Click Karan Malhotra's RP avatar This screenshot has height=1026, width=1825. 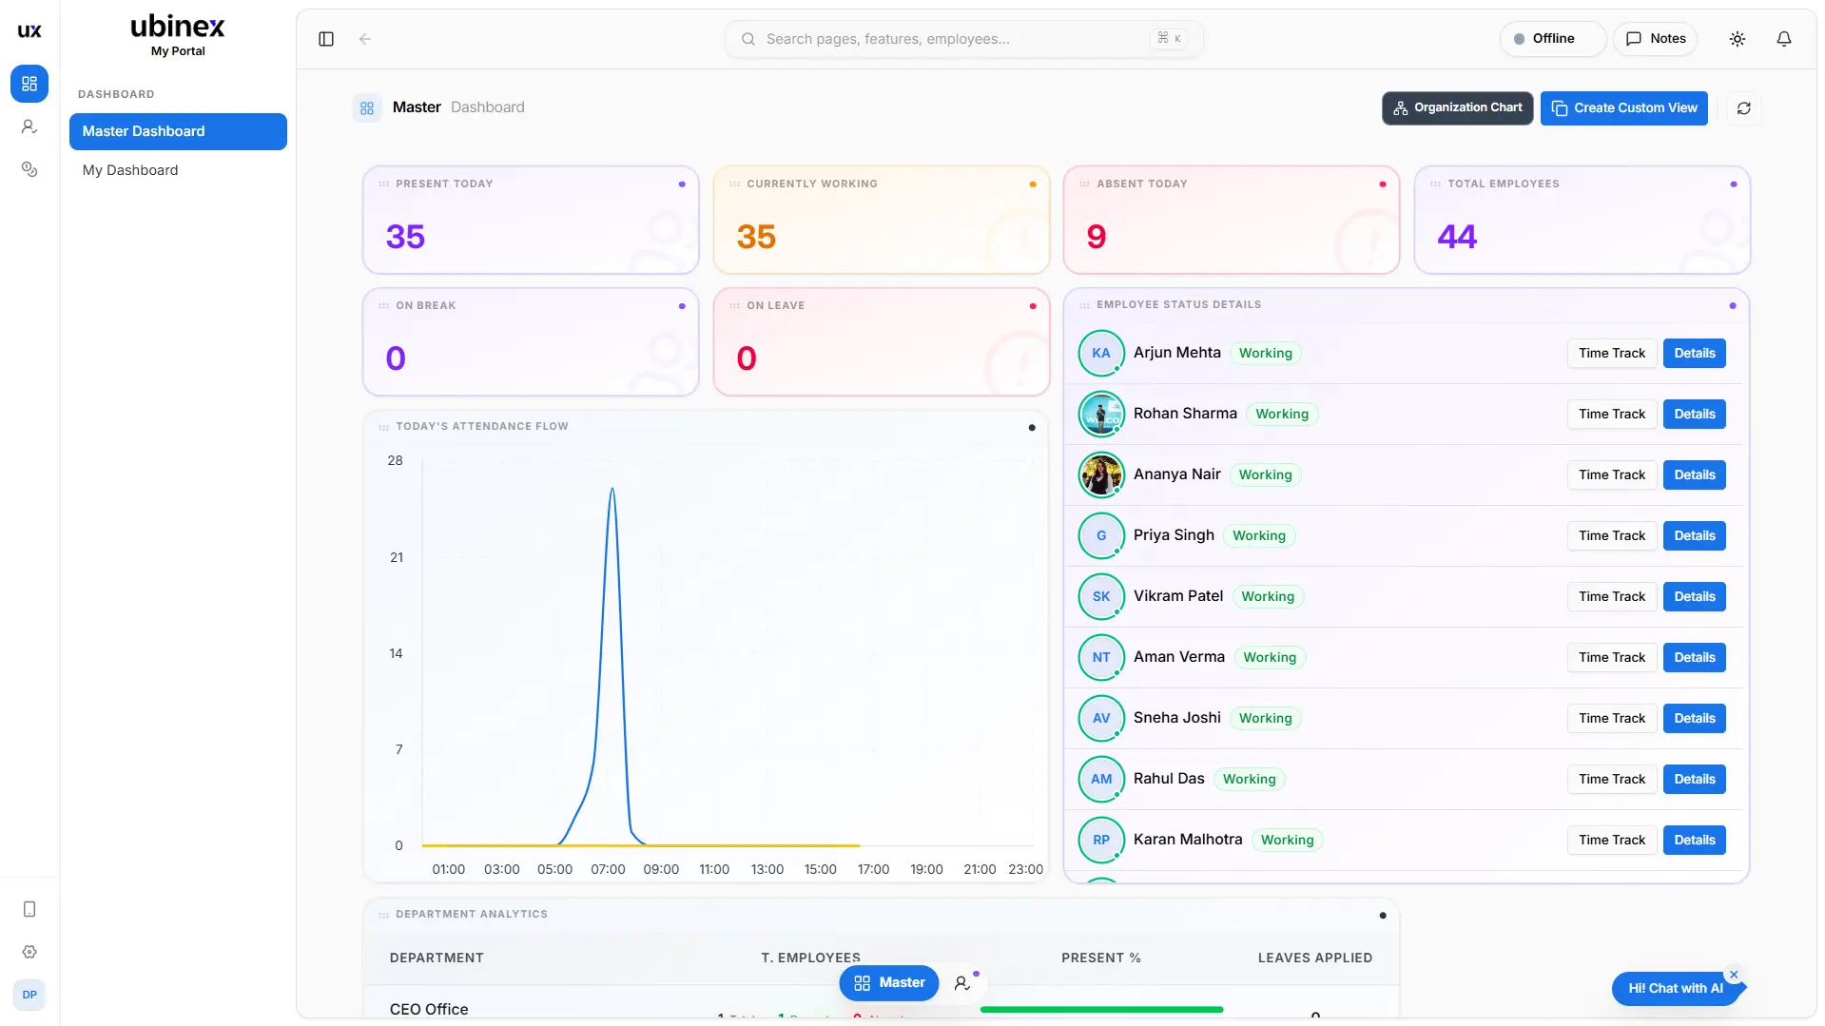pyautogui.click(x=1101, y=841)
